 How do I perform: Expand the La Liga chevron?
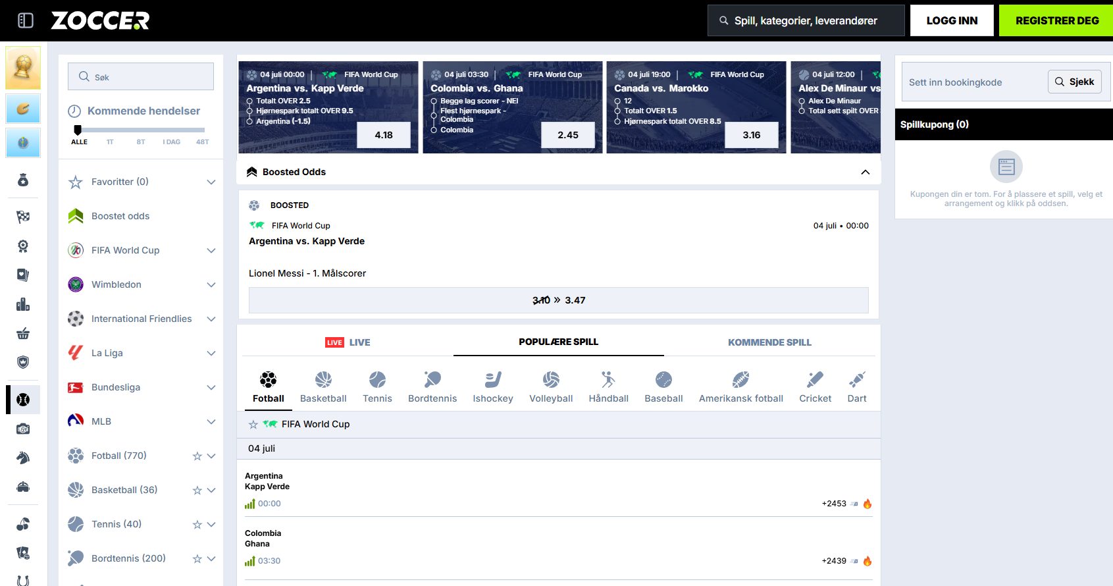click(211, 353)
